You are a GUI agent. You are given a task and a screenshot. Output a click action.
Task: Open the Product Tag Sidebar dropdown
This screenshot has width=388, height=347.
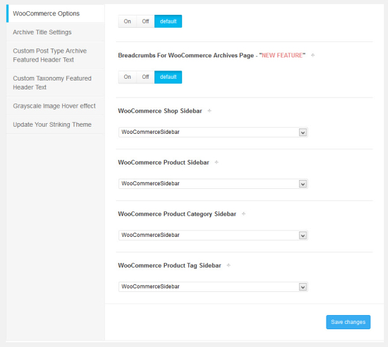[213, 287]
